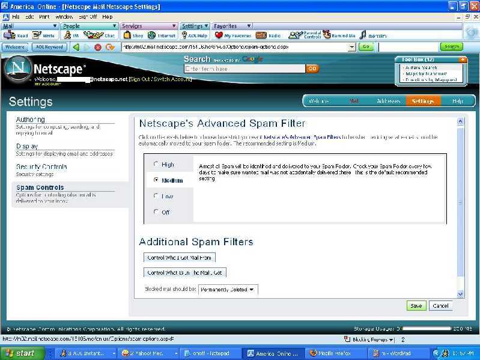The height and width of the screenshot is (360, 480).
Task: Switch to the Help tab
Action: (458, 101)
